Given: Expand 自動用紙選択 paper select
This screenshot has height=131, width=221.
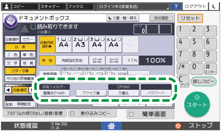Looking at the screenshot, I should pyautogui.click(x=47, y=44).
